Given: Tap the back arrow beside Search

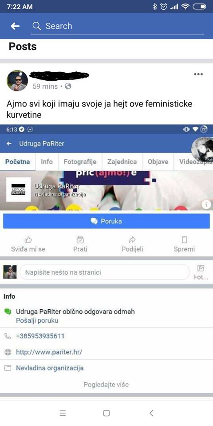Looking at the screenshot, I should (15, 26).
